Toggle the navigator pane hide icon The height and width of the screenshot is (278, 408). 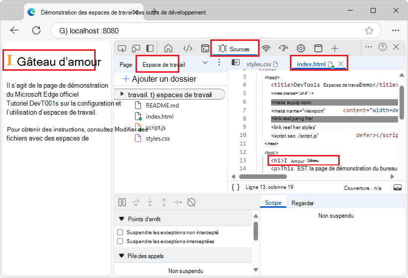(x=236, y=62)
